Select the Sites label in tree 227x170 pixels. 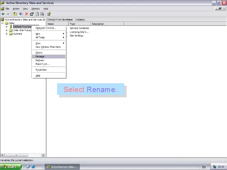tap(12, 23)
